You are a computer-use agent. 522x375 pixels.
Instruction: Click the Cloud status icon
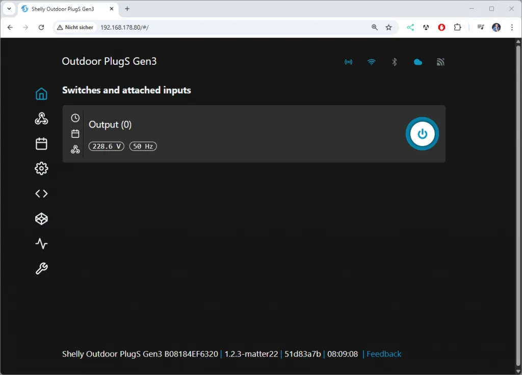pyautogui.click(x=418, y=62)
